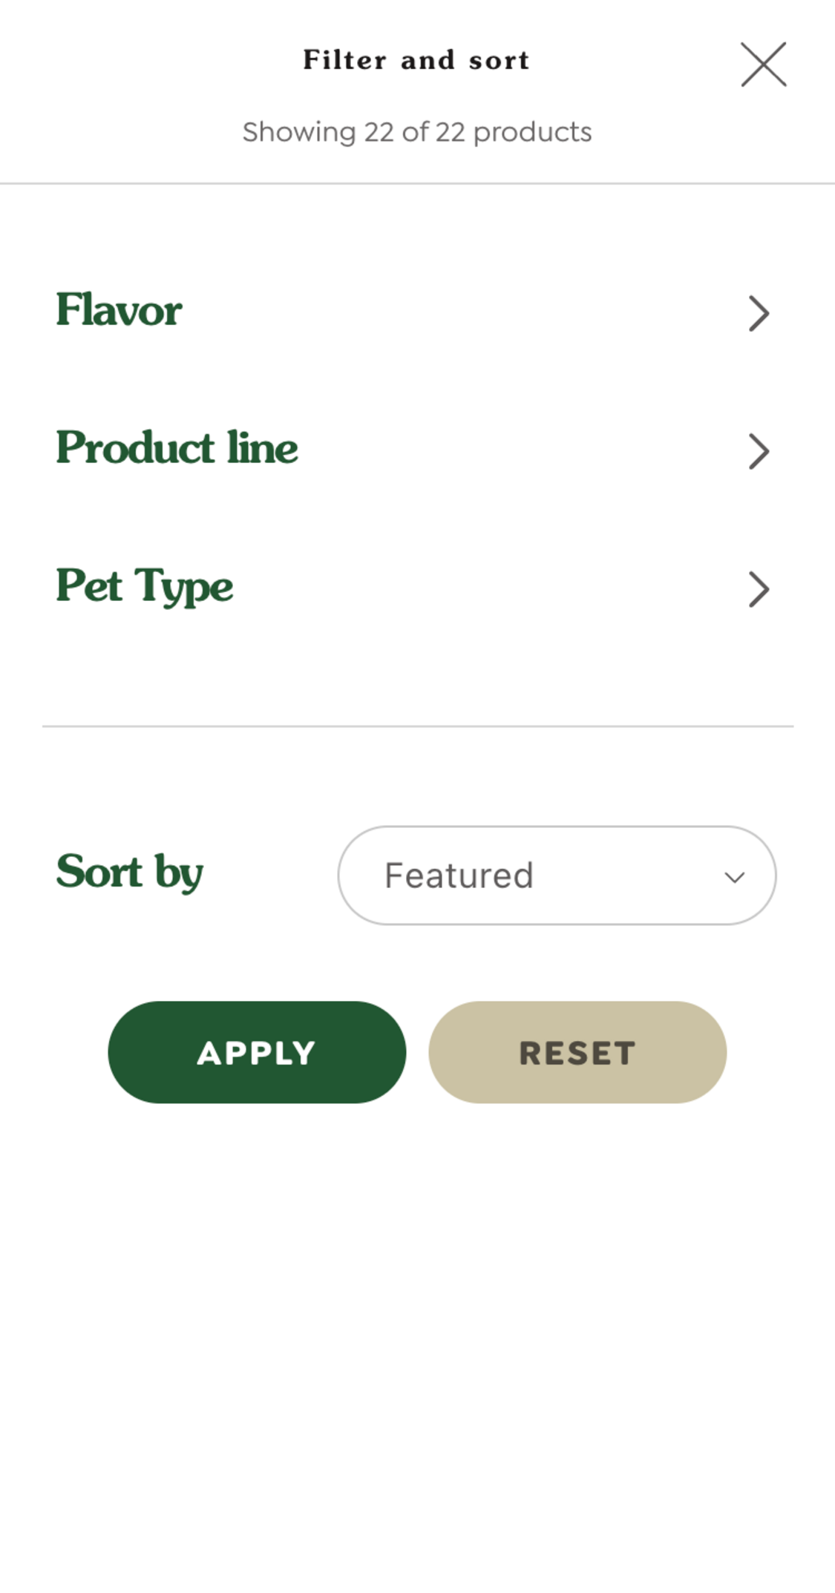Image resolution: width=835 pixels, height=1593 pixels.
Task: Click the Flavor heading text
Action: point(119,310)
